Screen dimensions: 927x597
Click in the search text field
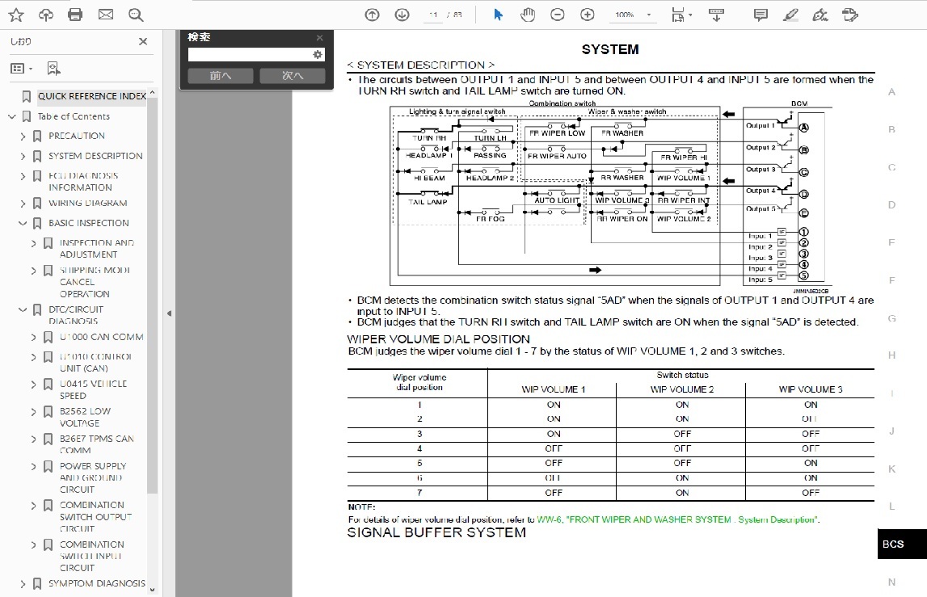pyautogui.click(x=250, y=55)
